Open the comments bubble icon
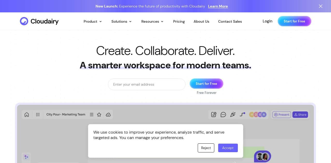Image resolution: width=331 pixels, height=163 pixels. point(223,115)
